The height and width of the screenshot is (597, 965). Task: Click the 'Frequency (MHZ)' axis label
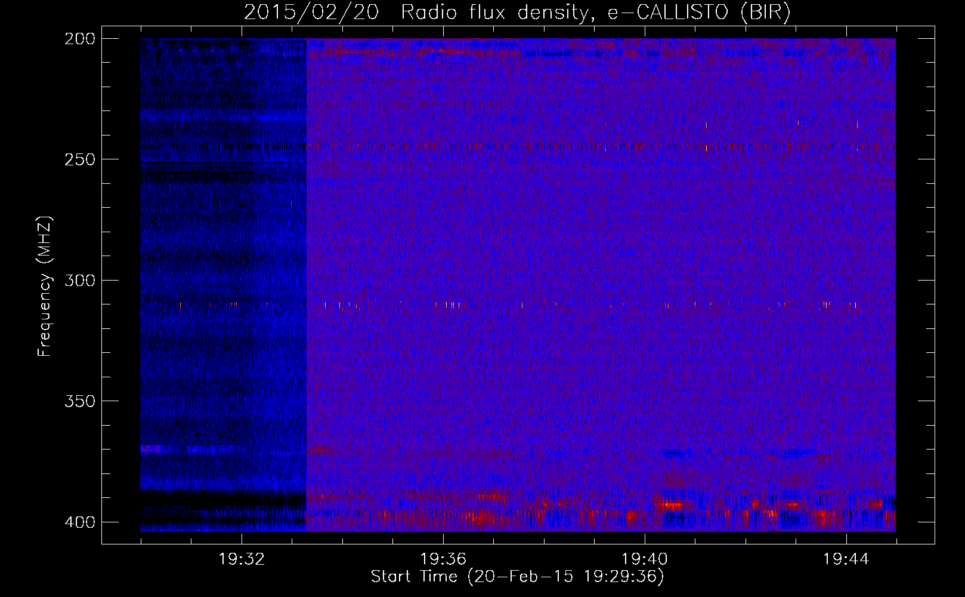[45, 286]
